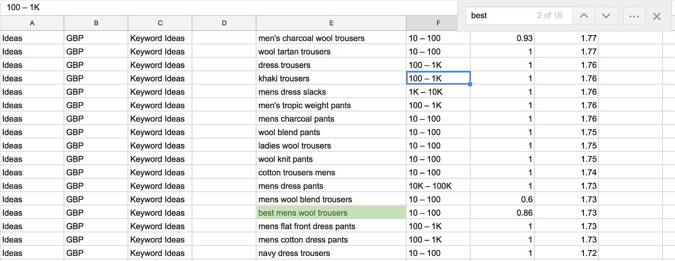Go to previous search match arrow
The width and height of the screenshot is (675, 261).
tap(584, 16)
